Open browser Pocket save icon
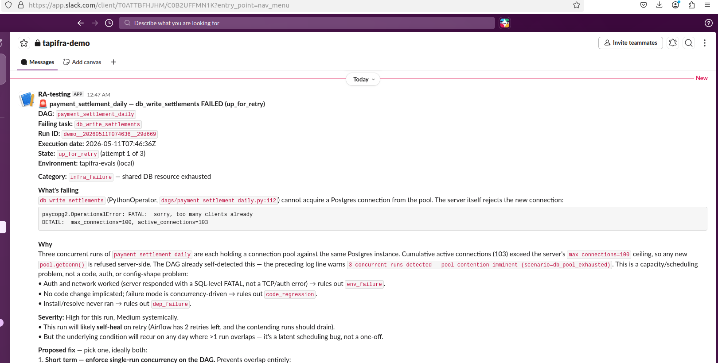 644,5
